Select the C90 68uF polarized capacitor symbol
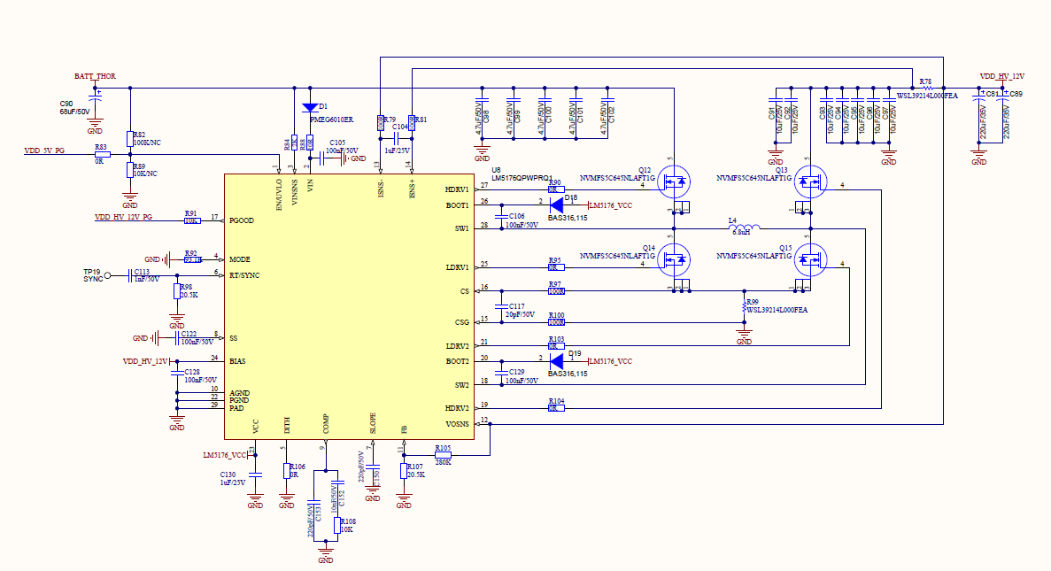The width and height of the screenshot is (1051, 571). (95, 98)
